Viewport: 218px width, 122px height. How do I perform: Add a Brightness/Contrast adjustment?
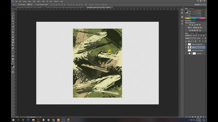coord(190,25)
